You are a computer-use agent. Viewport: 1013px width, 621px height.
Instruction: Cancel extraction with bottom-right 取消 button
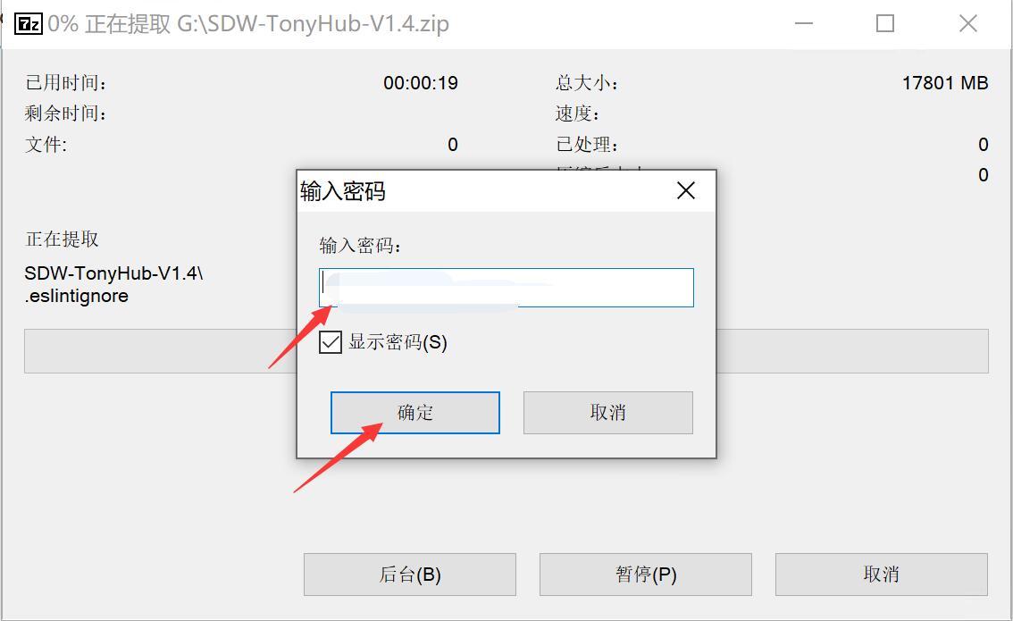[x=881, y=575]
